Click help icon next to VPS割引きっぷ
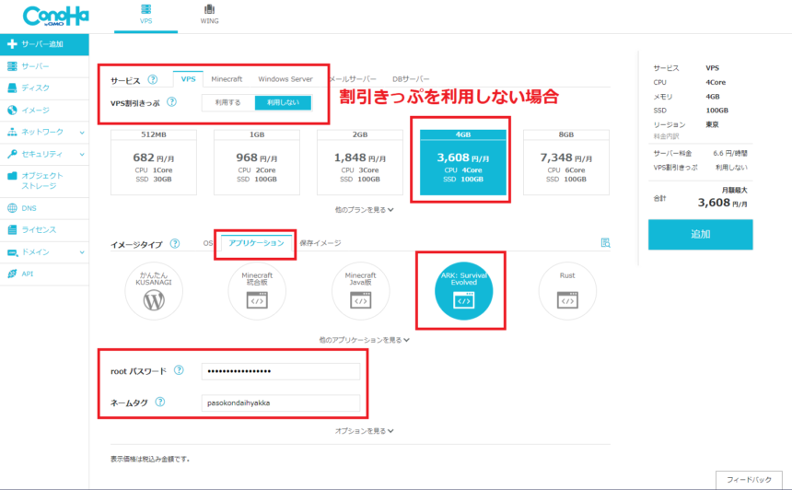This screenshot has width=792, height=490. pyautogui.click(x=171, y=102)
